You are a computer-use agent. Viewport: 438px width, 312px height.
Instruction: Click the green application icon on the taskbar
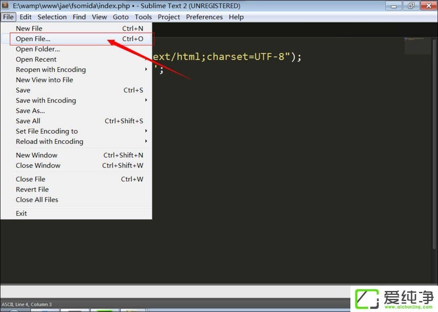(x=104, y=310)
